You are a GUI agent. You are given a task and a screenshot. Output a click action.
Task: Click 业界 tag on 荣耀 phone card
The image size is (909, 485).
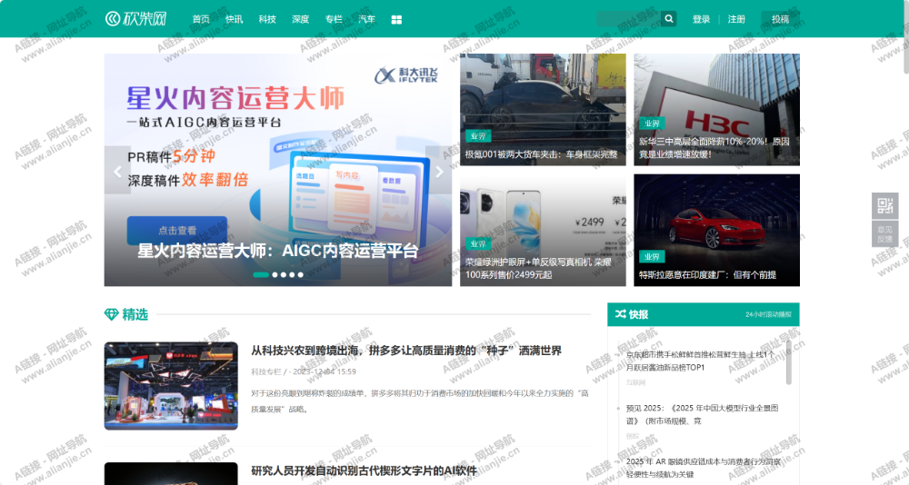tap(478, 244)
